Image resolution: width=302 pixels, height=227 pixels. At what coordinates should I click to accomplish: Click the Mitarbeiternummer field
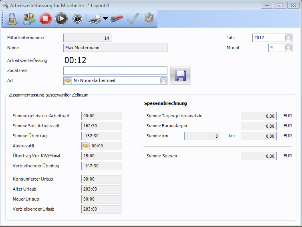[x=87, y=38]
